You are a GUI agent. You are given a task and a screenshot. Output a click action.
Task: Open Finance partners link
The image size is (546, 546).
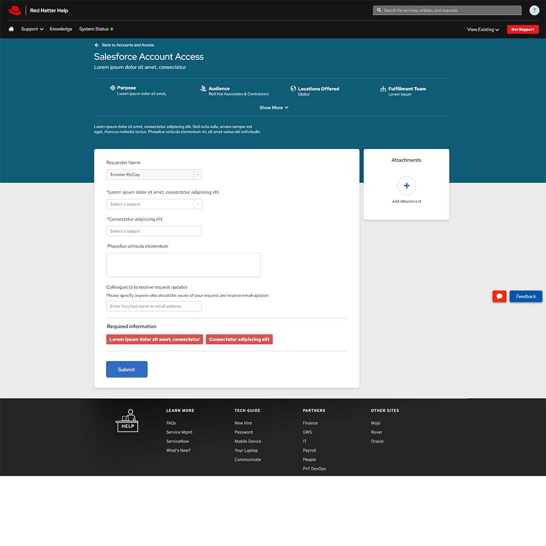[x=310, y=423]
